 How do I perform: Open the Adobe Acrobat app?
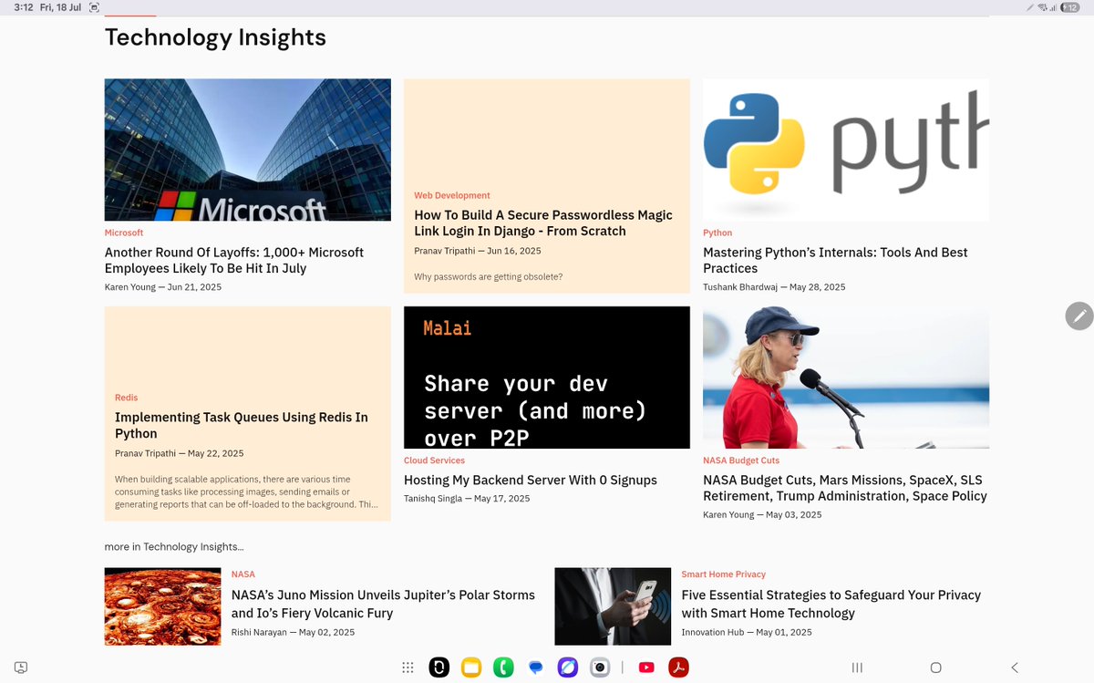(678, 667)
